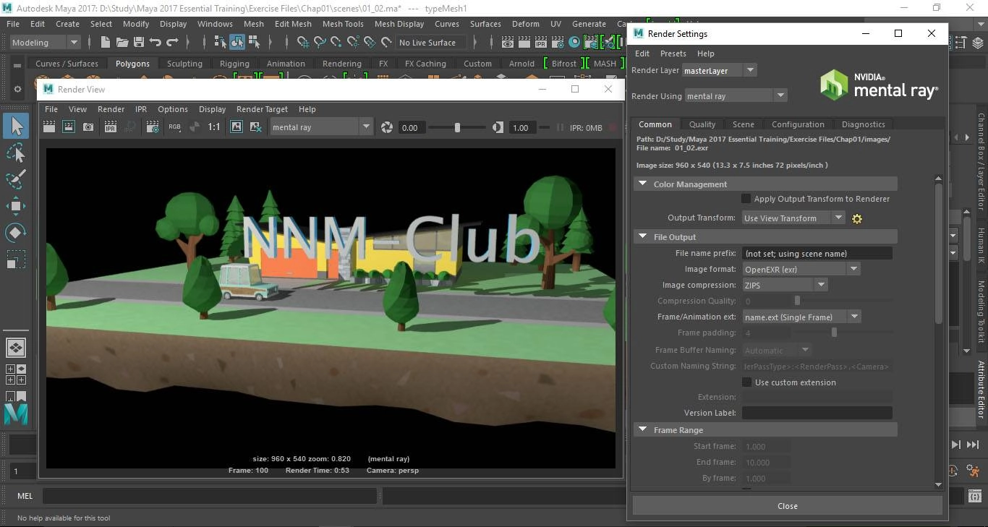Toggle pause IPR tuning button
Screen dimensions: 988x527
point(561,127)
